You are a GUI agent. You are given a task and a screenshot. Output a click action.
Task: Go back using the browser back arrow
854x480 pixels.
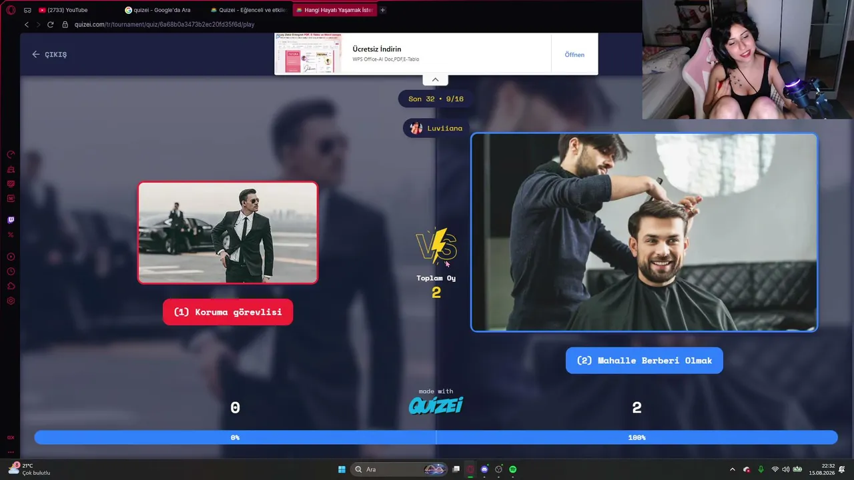(x=27, y=25)
